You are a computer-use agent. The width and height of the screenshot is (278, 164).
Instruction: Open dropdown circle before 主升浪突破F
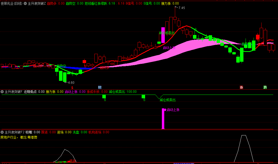coord(2,92)
